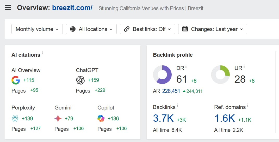This screenshot has height=142, width=279.
Task: Click the AR value 228,451
Action: pyautogui.click(x=171, y=91)
